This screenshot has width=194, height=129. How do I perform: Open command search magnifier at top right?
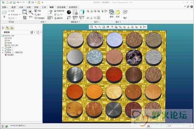point(188,7)
